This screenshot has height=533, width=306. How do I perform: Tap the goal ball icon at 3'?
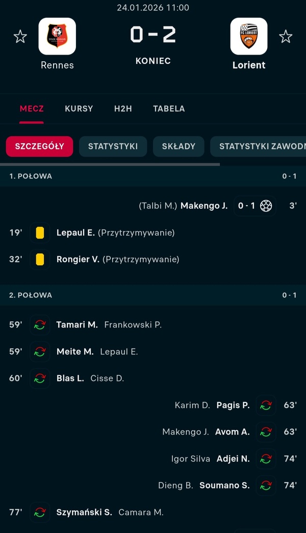click(x=266, y=206)
